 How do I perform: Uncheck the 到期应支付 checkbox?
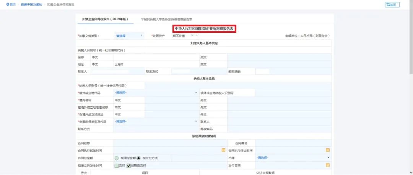click(x=128, y=165)
